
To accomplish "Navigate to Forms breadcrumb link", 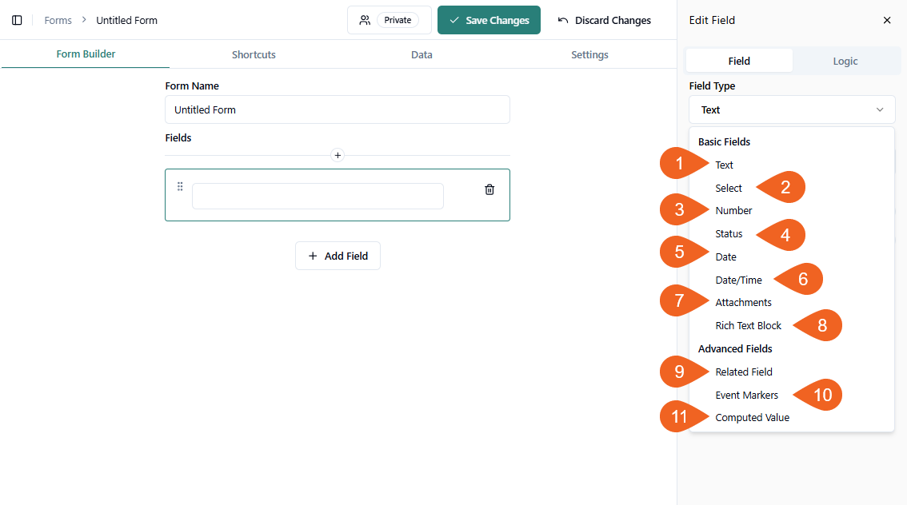I will pyautogui.click(x=58, y=20).
